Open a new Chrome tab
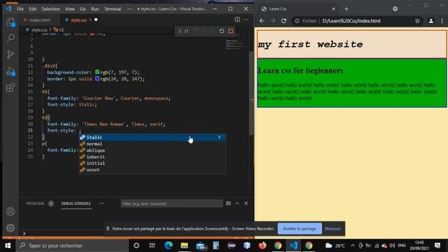This screenshot has width=448, height=252. pyautogui.click(x=346, y=9)
